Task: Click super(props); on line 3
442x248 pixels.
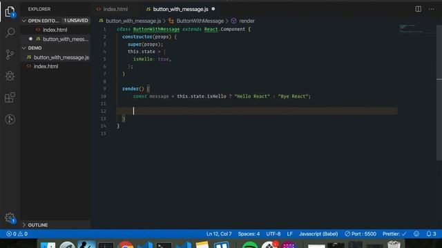Action: click(145, 44)
